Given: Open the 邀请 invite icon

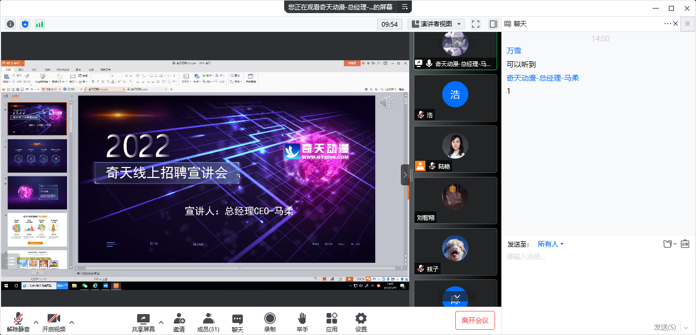Looking at the screenshot, I should pos(179,322).
